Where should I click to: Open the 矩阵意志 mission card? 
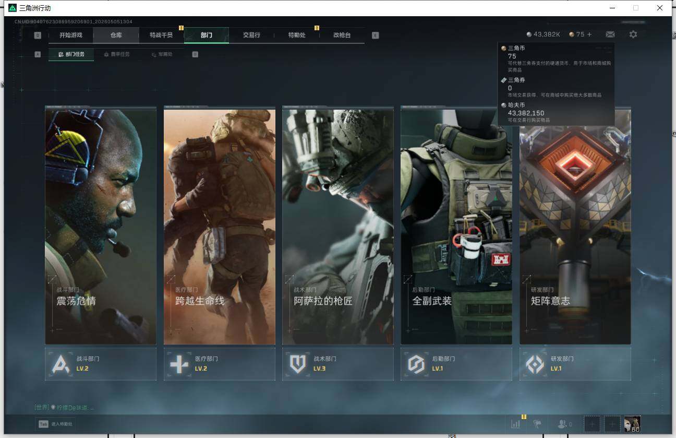coord(575,226)
